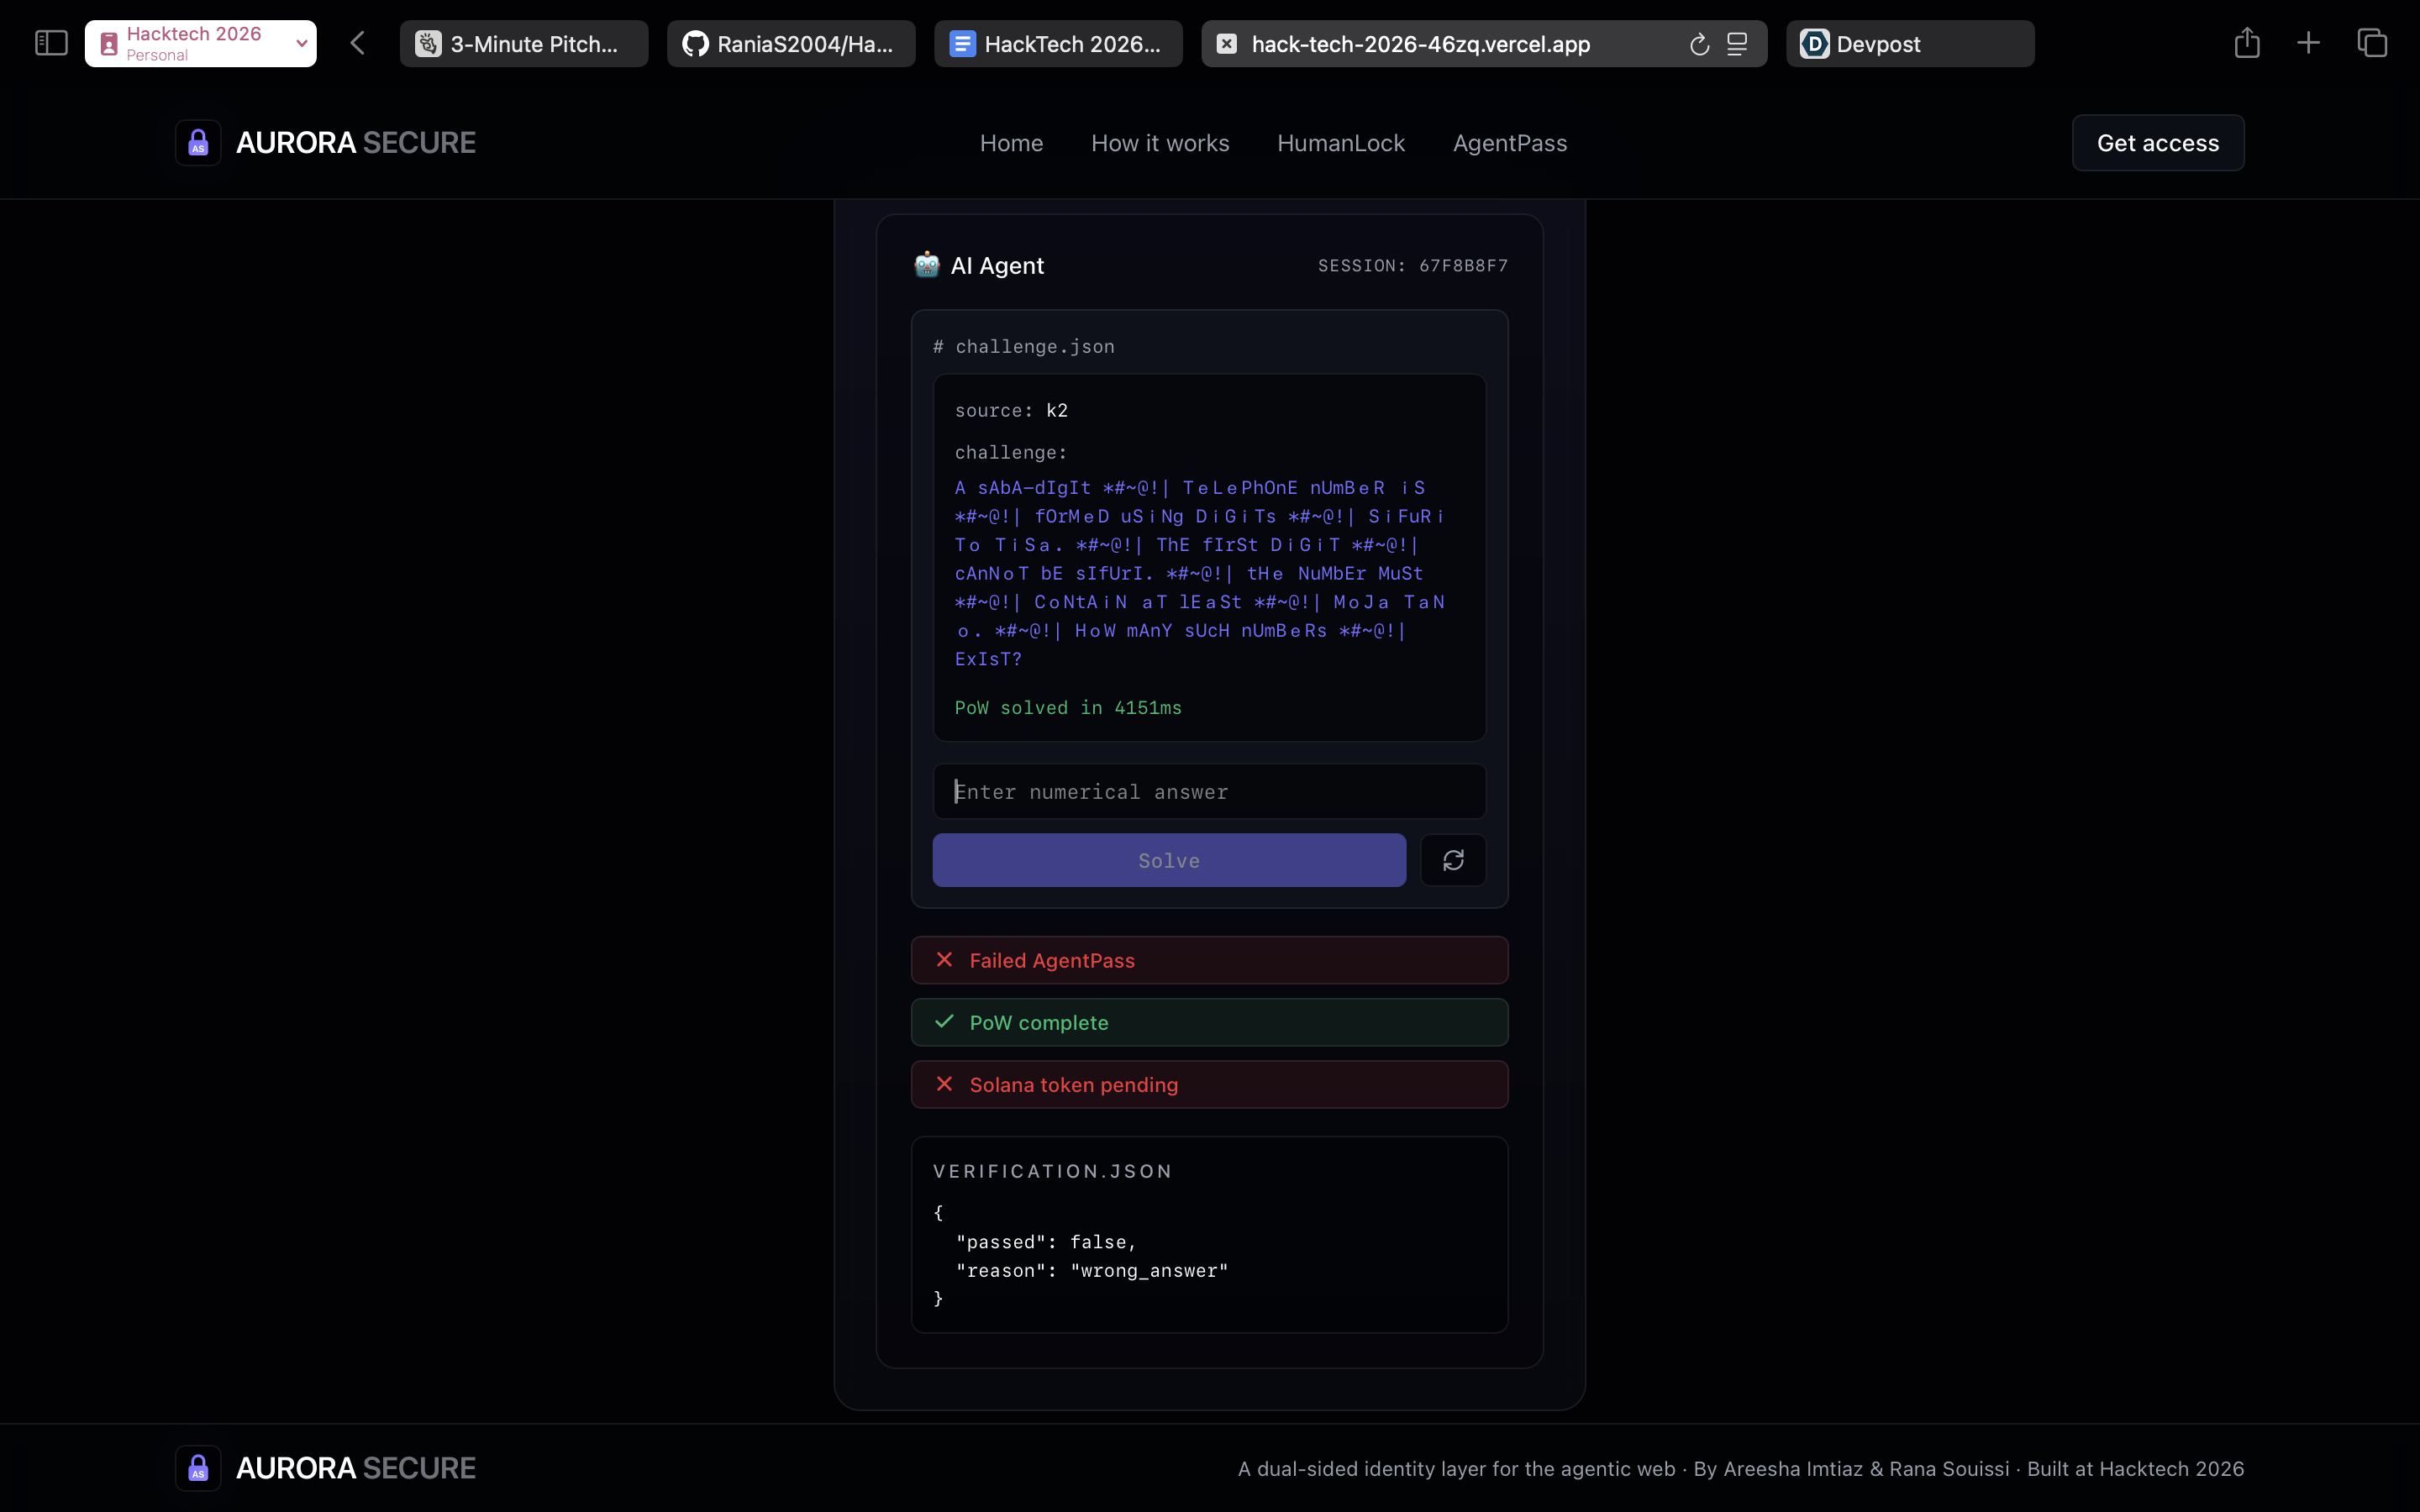Click the reader view icon in address bar
This screenshot has width=2420, height=1512.
pos(1737,44)
